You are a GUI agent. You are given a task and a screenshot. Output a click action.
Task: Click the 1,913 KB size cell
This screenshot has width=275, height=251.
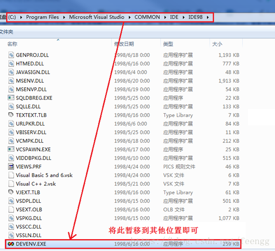tap(229, 81)
